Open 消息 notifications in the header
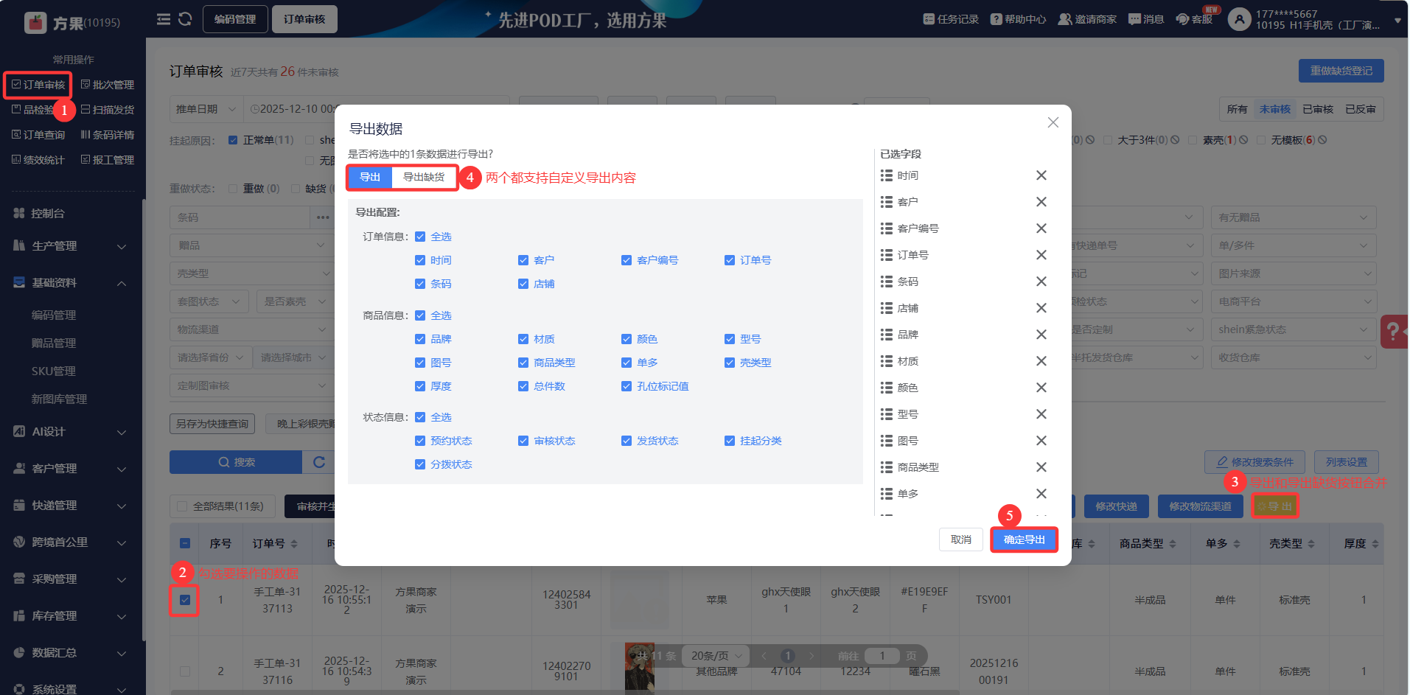Image resolution: width=1410 pixels, height=695 pixels. point(1146,19)
